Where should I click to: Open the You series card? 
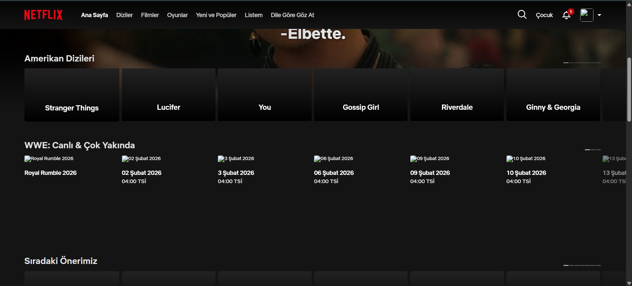click(265, 95)
